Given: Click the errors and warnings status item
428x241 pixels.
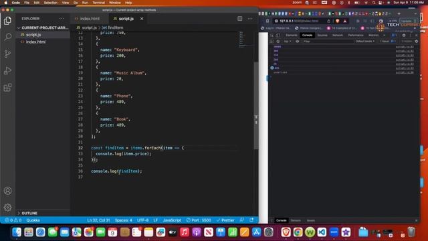Looking at the screenshot, I should pos(13,220).
